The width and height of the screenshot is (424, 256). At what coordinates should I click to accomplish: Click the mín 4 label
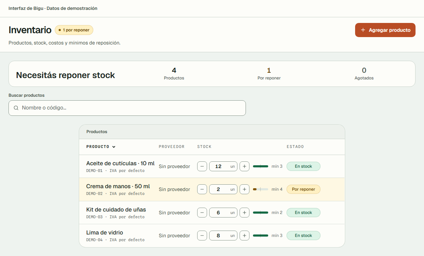[x=277, y=189]
